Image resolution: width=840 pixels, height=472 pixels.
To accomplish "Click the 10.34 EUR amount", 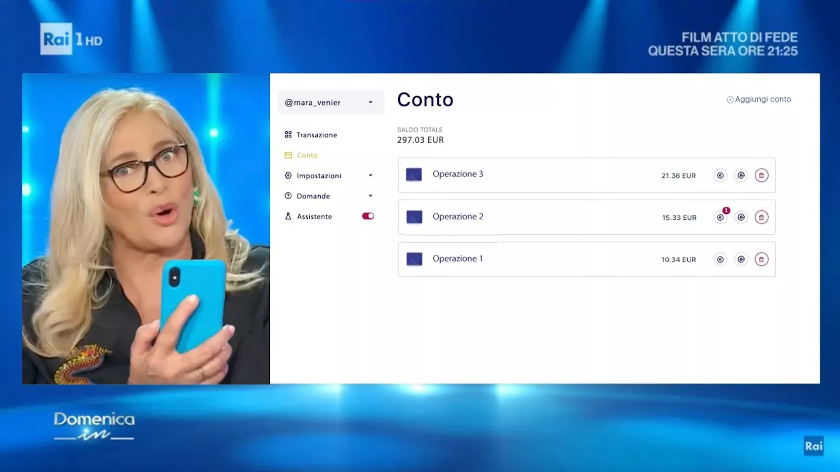I will pyautogui.click(x=678, y=260).
